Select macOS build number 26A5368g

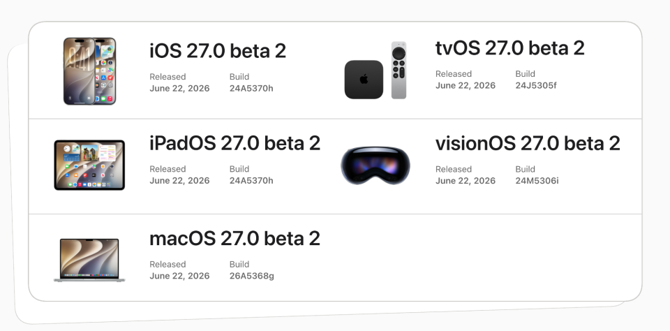252,276
